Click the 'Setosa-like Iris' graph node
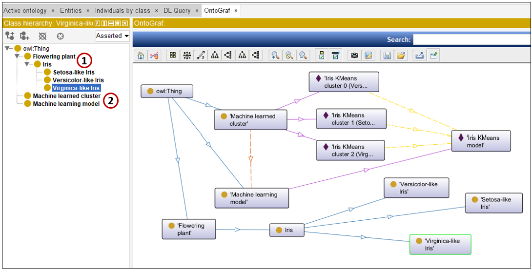Screen dimensions: 532x269 493,203
